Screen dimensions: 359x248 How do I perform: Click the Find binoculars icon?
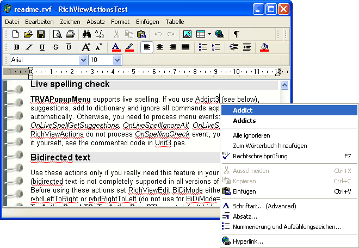tap(86, 34)
